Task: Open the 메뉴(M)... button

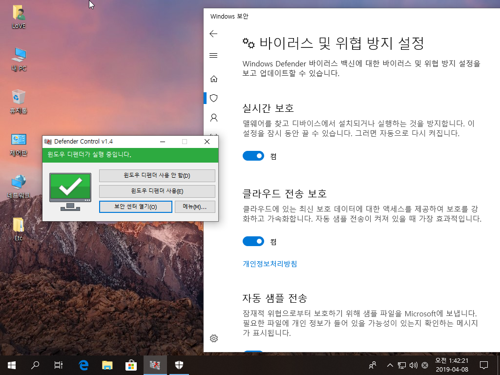Action: coord(195,207)
